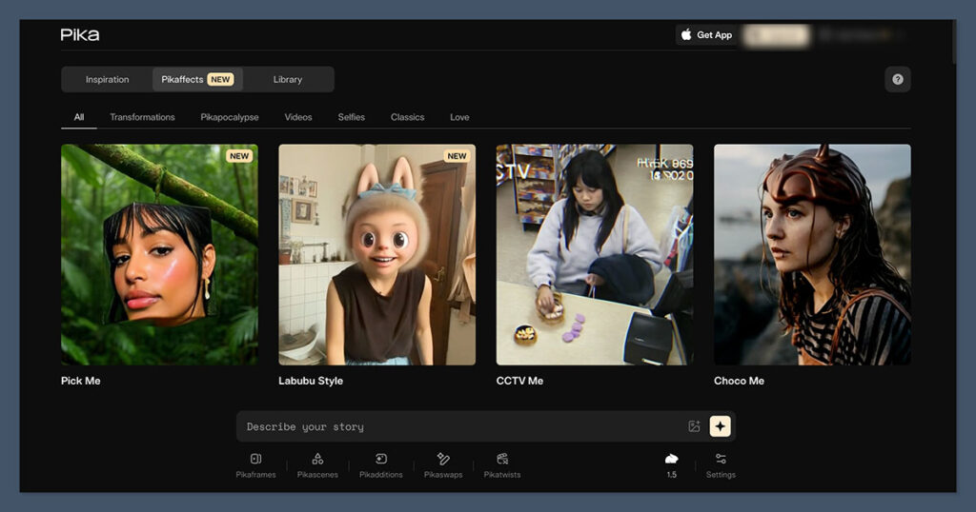Click the NEW badge on Pick Me card
The height and width of the screenshot is (512, 976).
coord(239,156)
